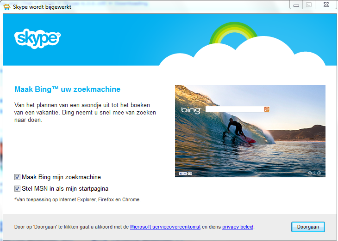Viewport: 338px width, 241px height.
Task: Click the Bing search box in preview
Action: tap(235, 109)
